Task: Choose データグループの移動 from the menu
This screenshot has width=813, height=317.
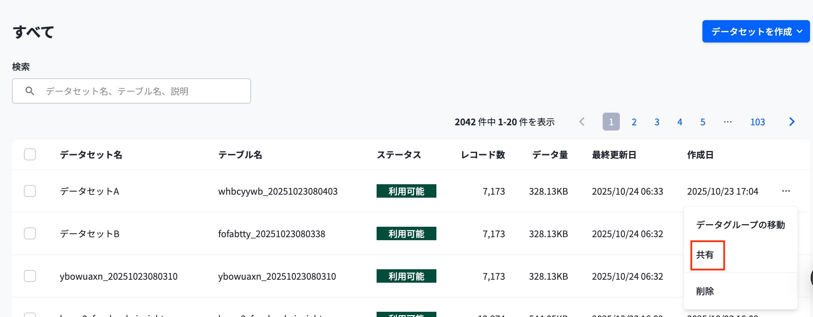Action: [741, 225]
